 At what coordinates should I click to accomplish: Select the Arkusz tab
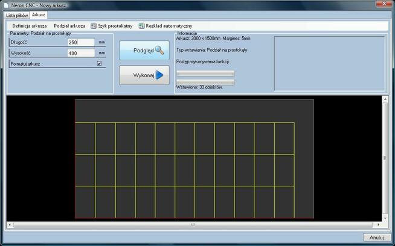[39, 14]
